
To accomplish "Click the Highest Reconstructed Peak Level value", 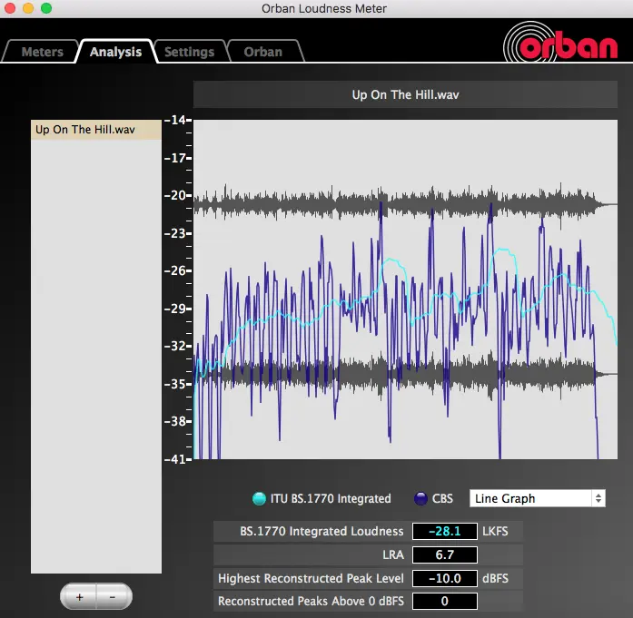I will [444, 578].
